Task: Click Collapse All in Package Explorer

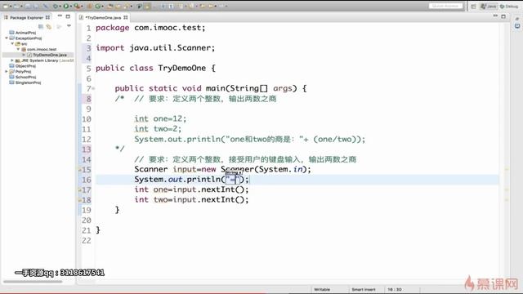Action: pyautogui.click(x=41, y=26)
